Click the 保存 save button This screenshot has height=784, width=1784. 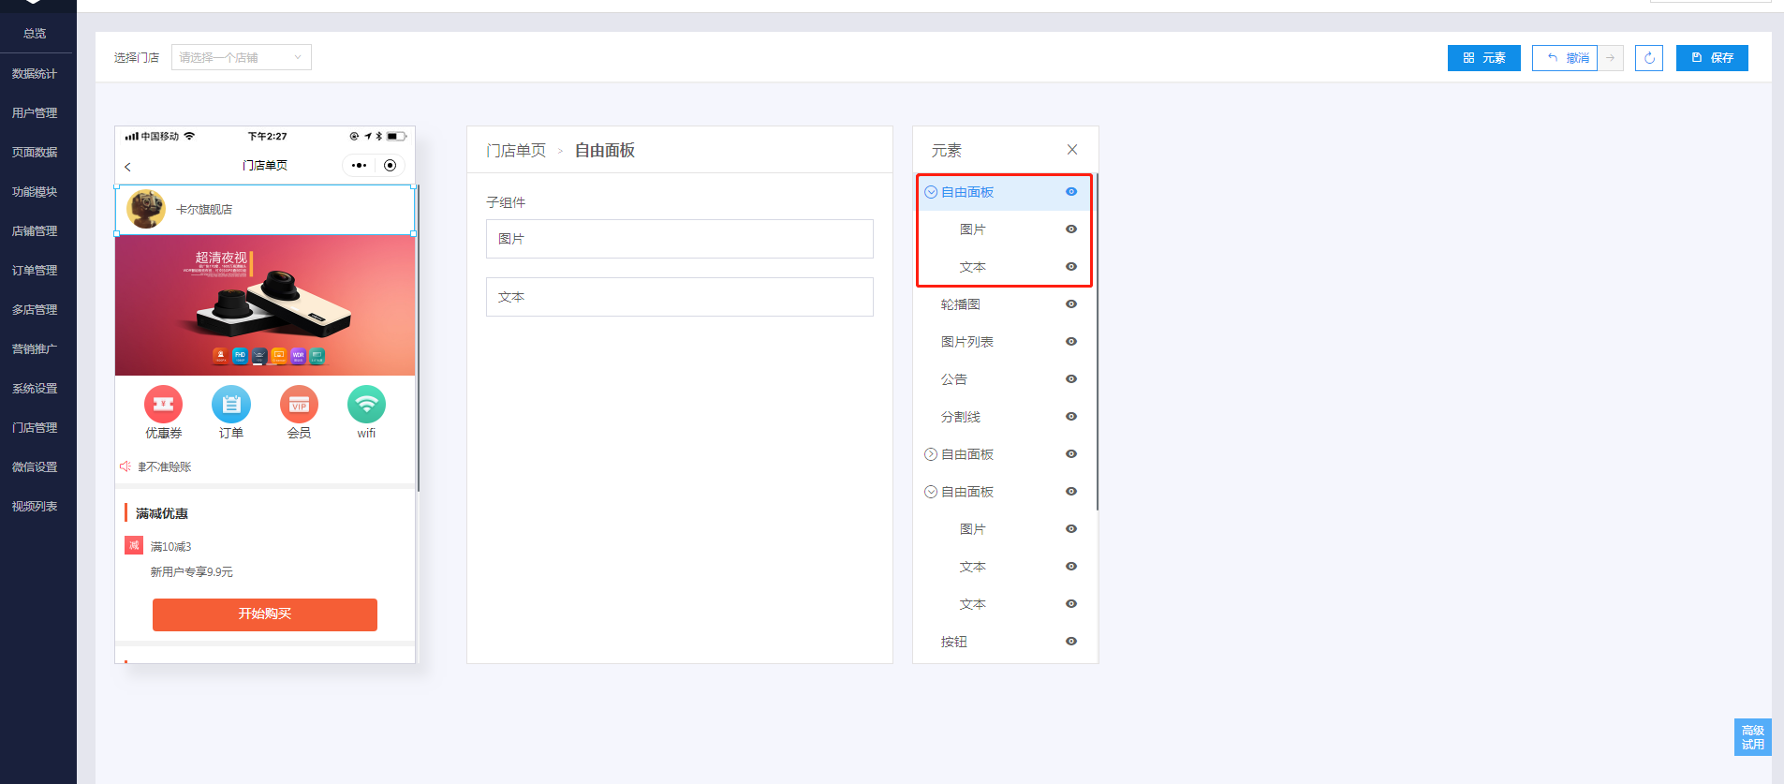click(x=1712, y=58)
